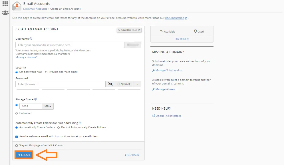Click the Missing a domain? link
Screen dimensions: 284x165
tap(26, 57)
